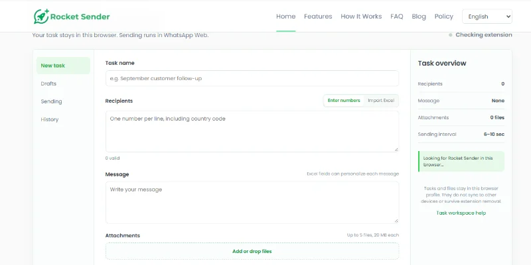Image resolution: width=531 pixels, height=265 pixels.
Task: Open the English language dropdown
Action: coord(487,16)
